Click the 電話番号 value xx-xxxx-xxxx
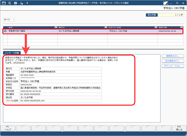Viewport: 187px width, 136px height. (27, 75)
